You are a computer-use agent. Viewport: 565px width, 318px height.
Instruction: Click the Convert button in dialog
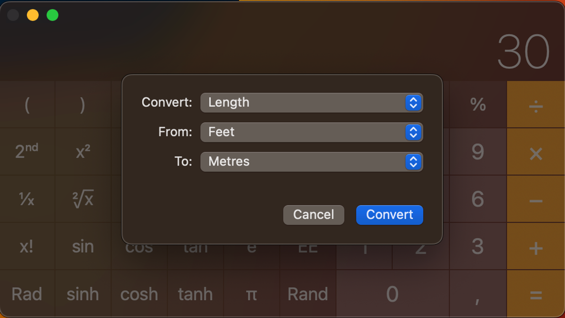coord(389,215)
